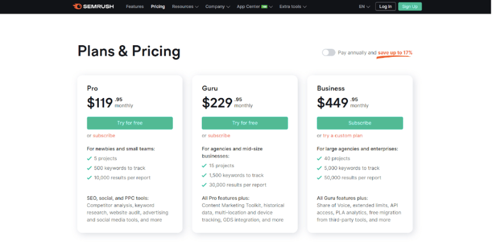Image resolution: width=492 pixels, height=242 pixels.
Task: Expand the Resources dropdown menu
Action: (185, 6)
